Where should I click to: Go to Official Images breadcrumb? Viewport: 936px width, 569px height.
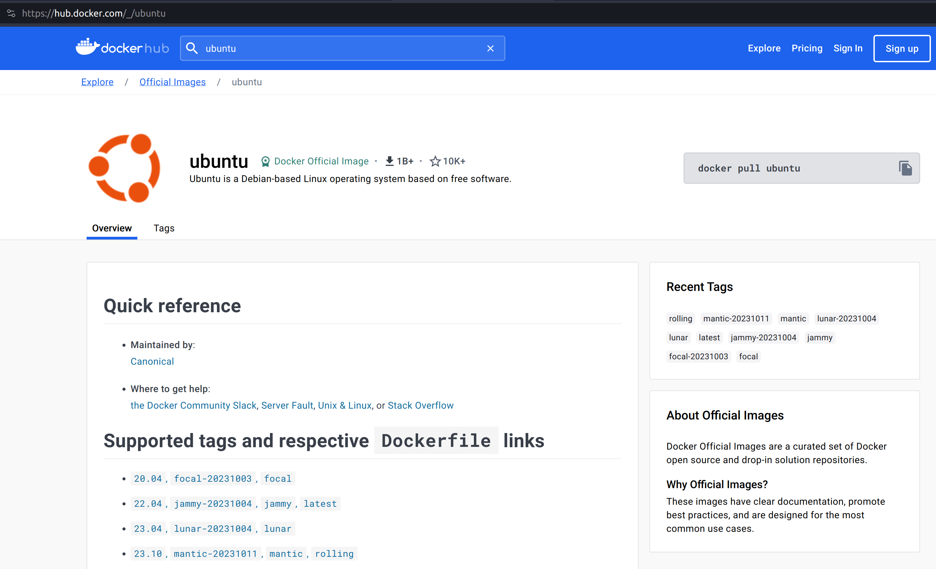(x=173, y=82)
